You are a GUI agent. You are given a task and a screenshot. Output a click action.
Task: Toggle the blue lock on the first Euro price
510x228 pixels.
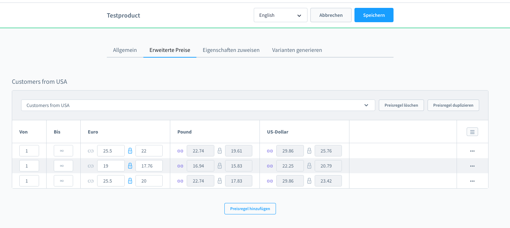130,151
